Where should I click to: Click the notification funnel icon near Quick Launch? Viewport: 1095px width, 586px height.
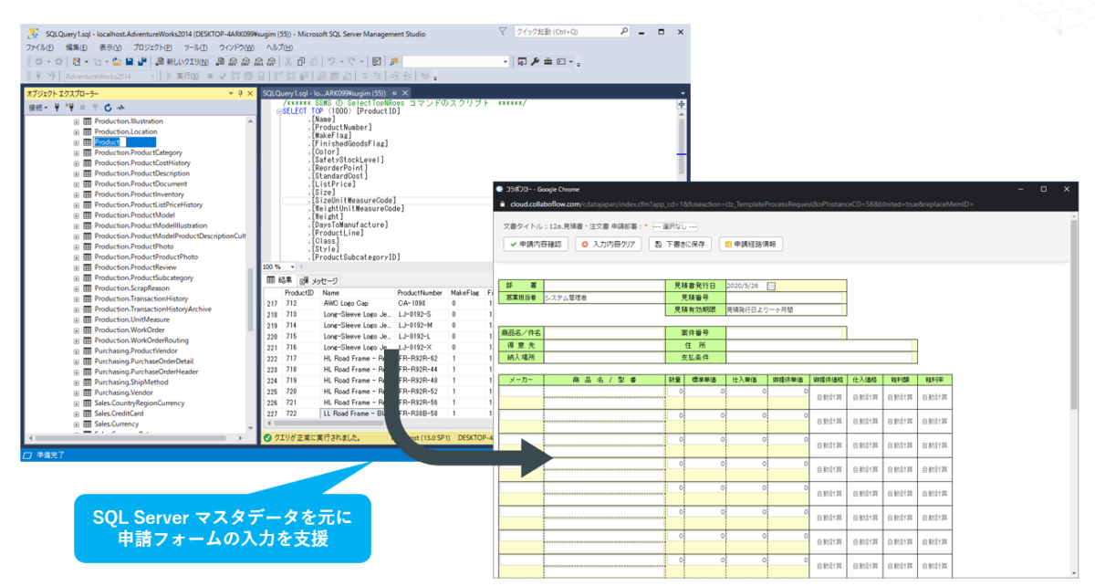503,31
